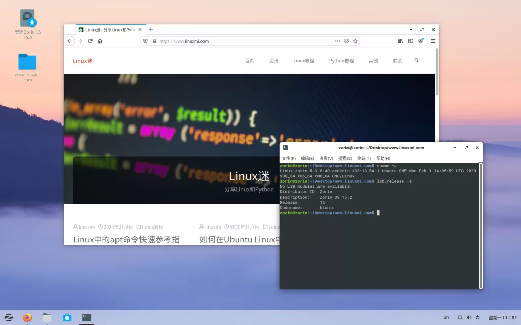521x325 pixels.
Task: Maximize the Firefox window
Action: [422, 29]
